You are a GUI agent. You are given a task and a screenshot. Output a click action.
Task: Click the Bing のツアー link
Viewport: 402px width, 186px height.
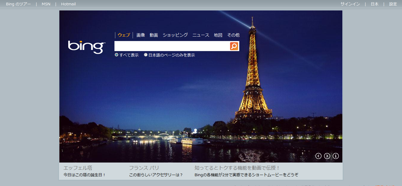pyautogui.click(x=18, y=4)
